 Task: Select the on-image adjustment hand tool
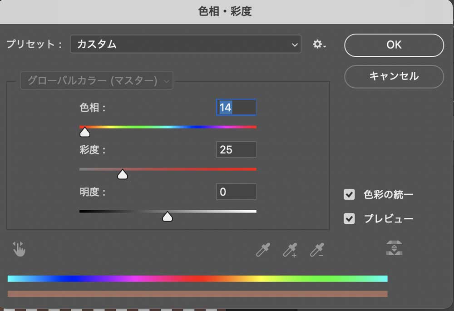pos(19,249)
